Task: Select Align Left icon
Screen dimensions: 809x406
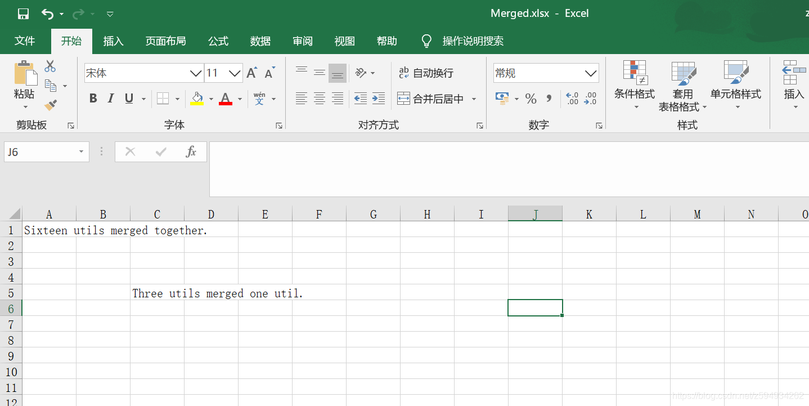Action: pos(302,99)
